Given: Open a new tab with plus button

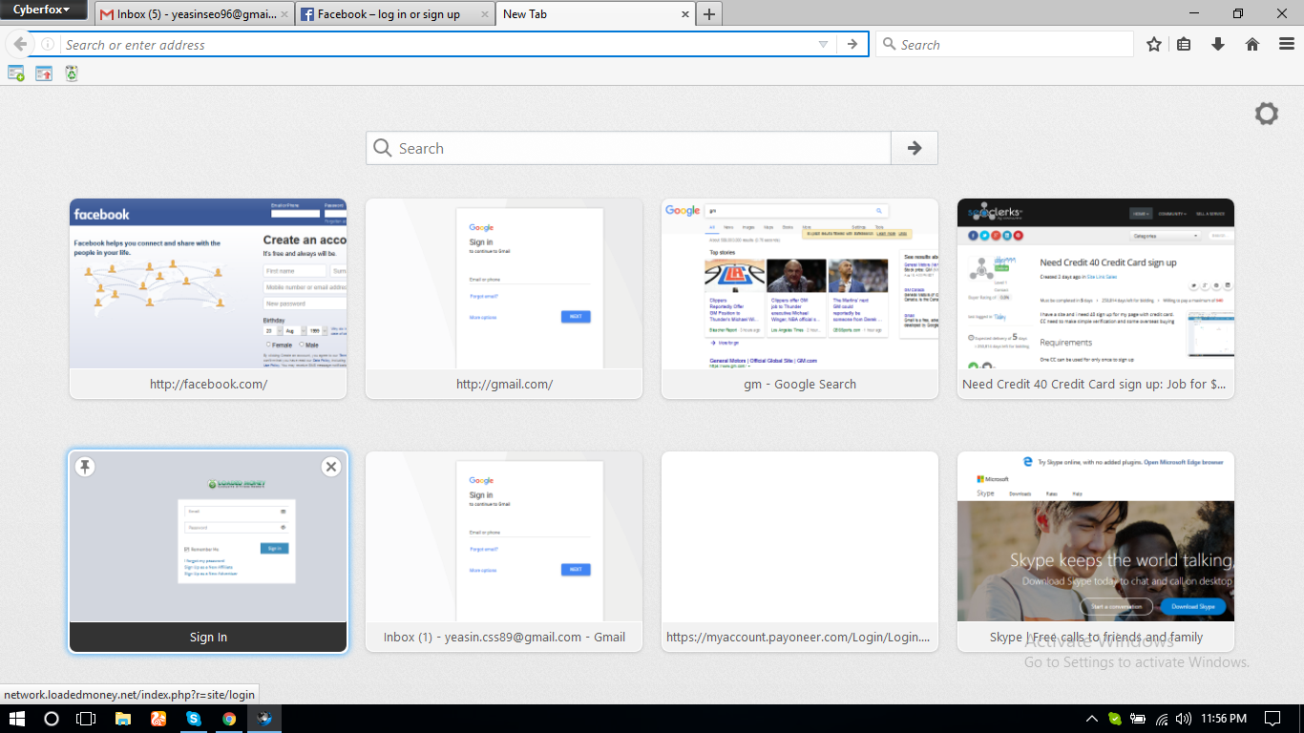Looking at the screenshot, I should click(x=709, y=14).
